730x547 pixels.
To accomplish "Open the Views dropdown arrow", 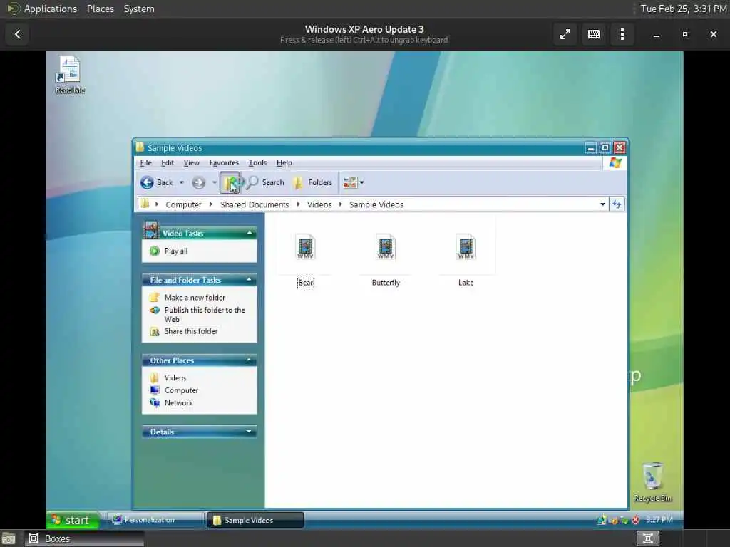I will pyautogui.click(x=362, y=182).
